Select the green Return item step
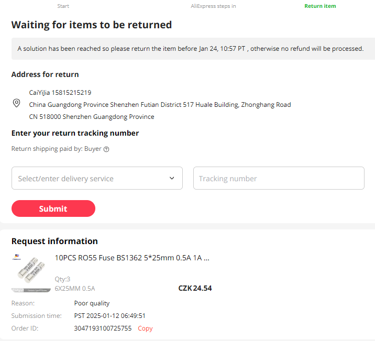The image size is (375, 341). (320, 6)
